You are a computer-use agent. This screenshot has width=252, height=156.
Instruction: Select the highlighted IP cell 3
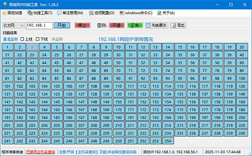pos(32,47)
